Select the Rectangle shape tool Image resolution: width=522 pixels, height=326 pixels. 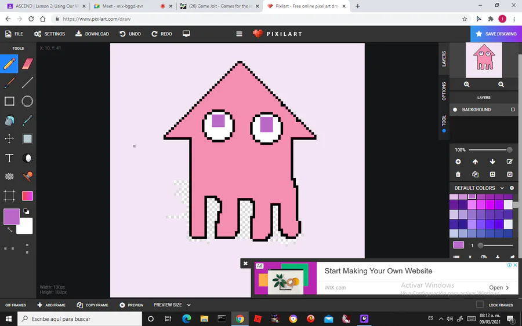[9, 101]
